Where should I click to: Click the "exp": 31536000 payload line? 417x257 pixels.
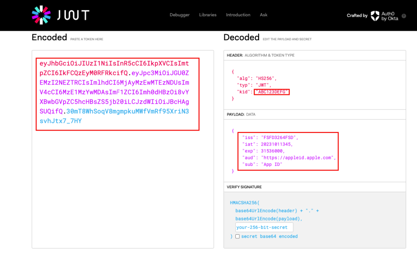[x=263, y=151]
